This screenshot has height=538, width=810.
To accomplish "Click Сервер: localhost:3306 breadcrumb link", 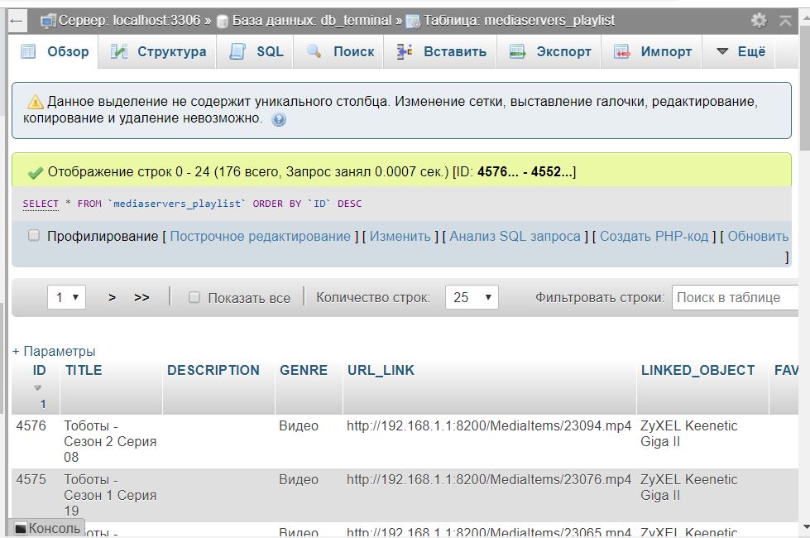I will [129, 21].
